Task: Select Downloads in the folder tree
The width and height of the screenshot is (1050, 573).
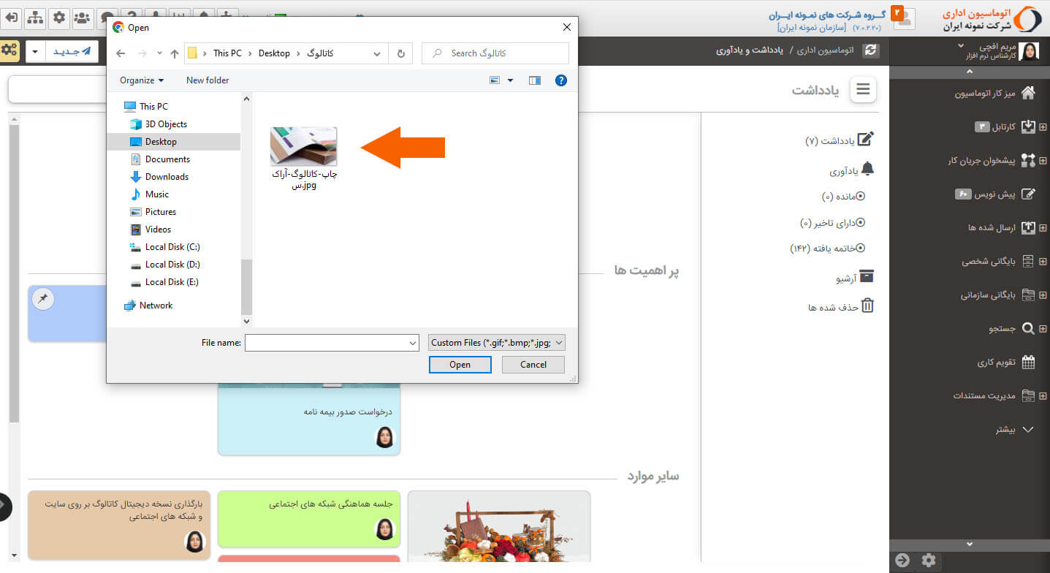Action: 167,177
